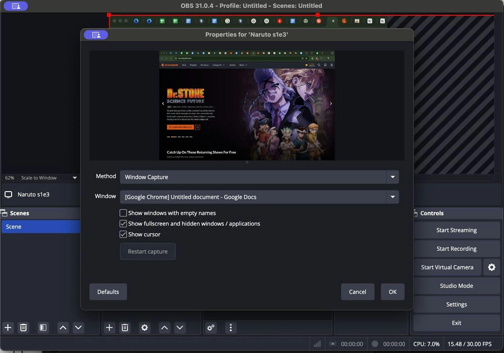Click the Controls dock panel icon
The width and height of the screenshot is (504, 353).
tap(415, 213)
